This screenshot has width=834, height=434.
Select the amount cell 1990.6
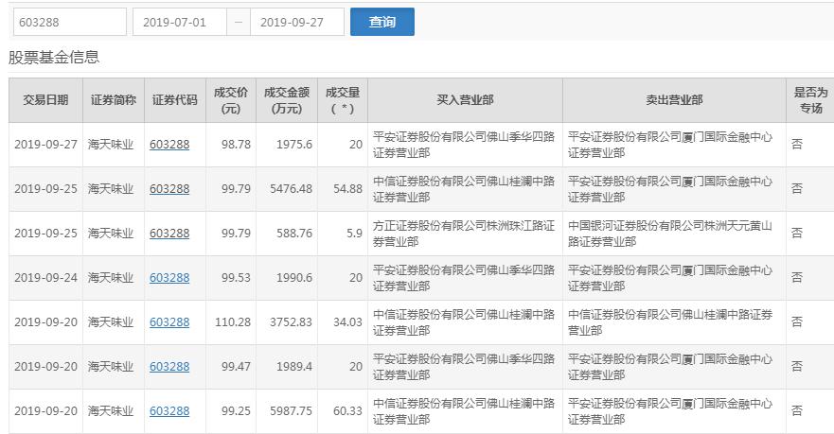287,278
